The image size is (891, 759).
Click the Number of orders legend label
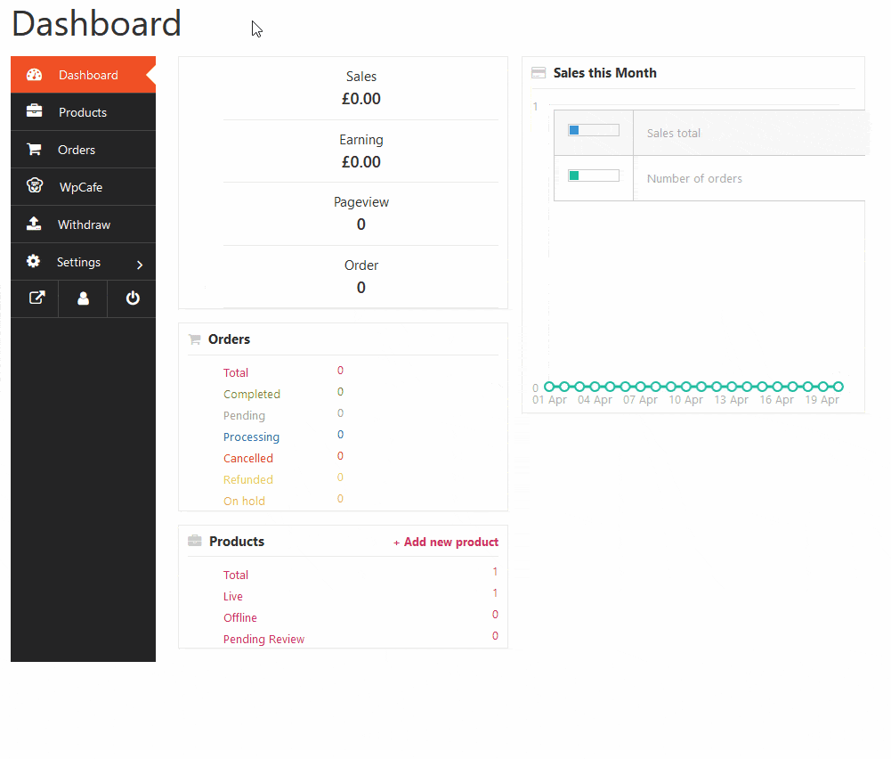click(694, 178)
